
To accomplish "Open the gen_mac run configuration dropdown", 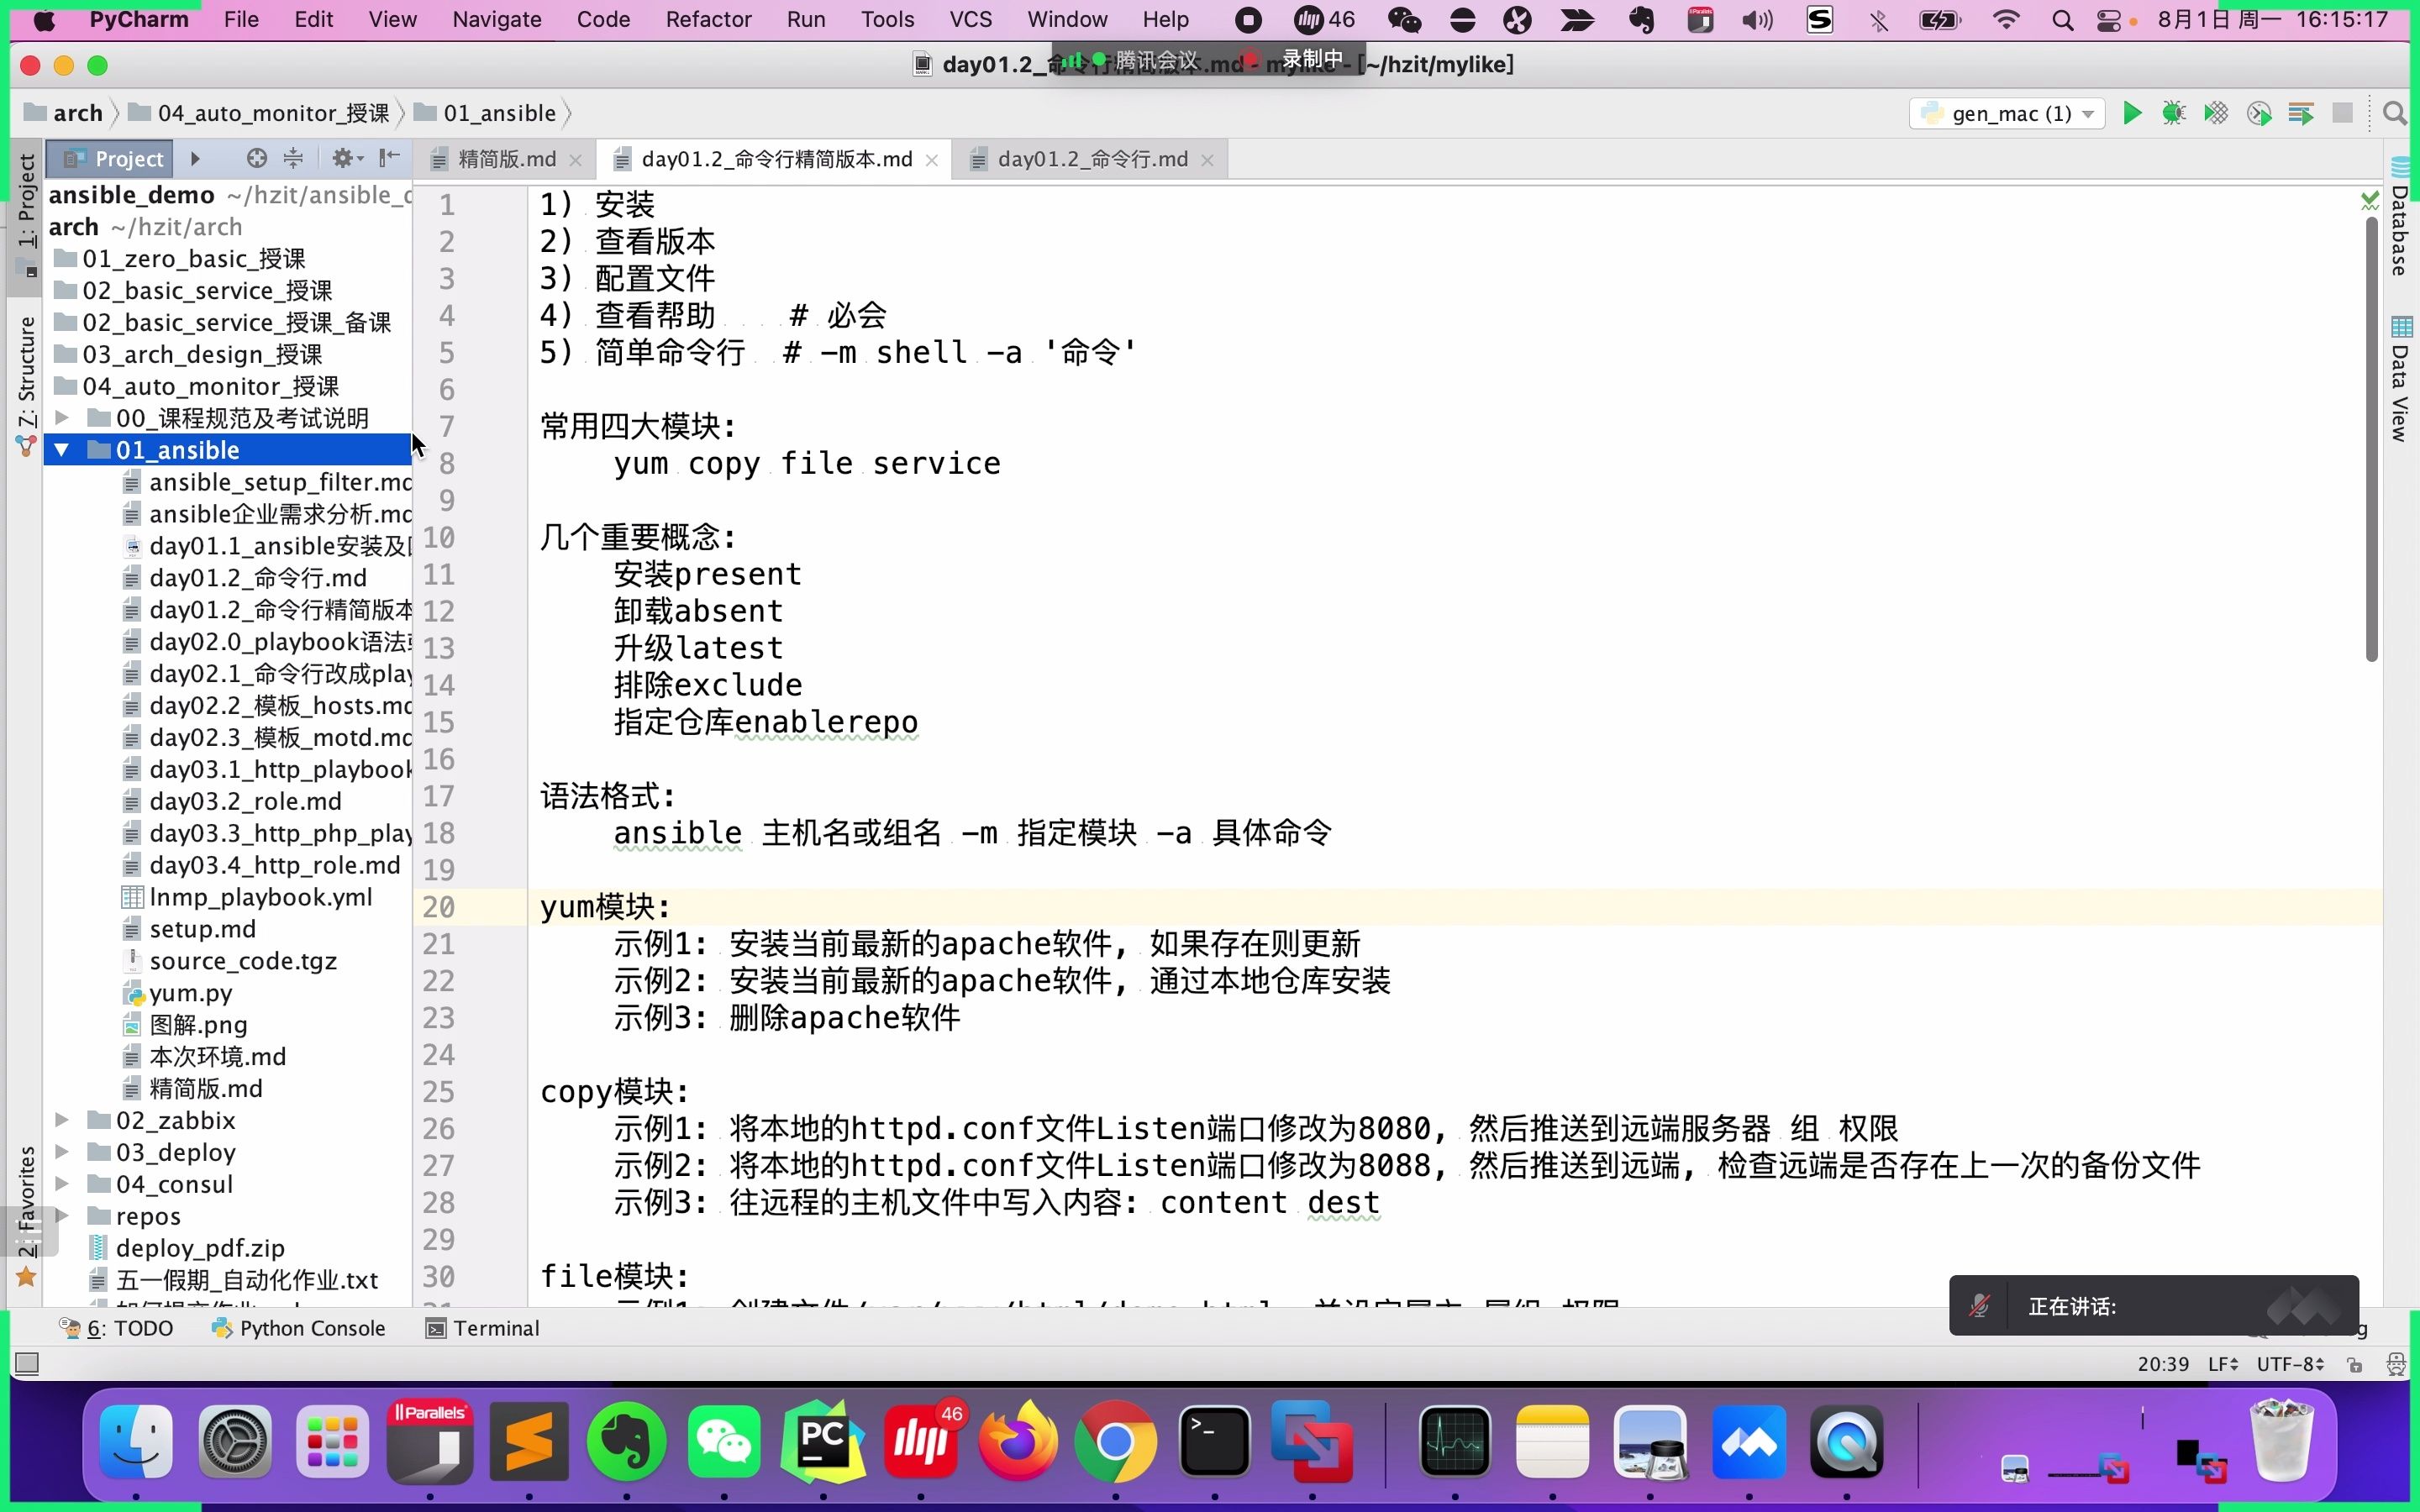I will click(x=2089, y=113).
